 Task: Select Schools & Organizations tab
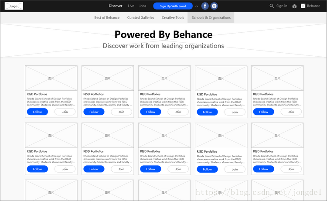(x=211, y=17)
